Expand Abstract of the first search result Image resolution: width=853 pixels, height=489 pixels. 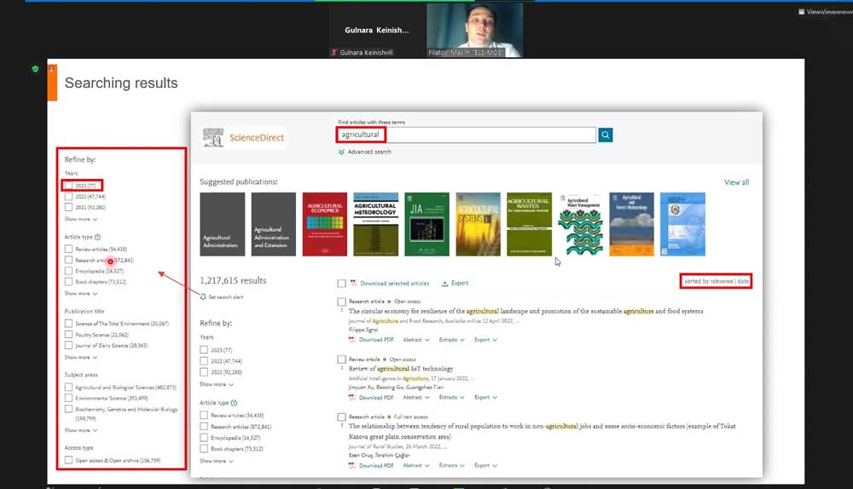click(x=415, y=340)
